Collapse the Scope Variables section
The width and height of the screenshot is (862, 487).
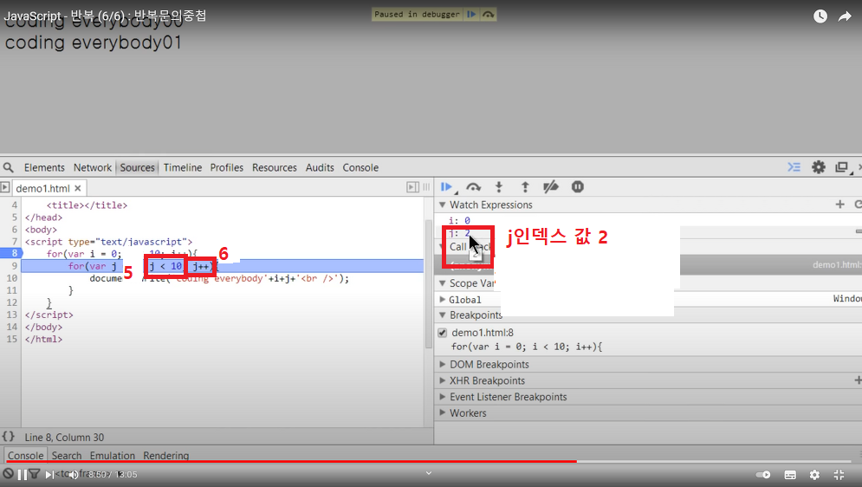(442, 283)
